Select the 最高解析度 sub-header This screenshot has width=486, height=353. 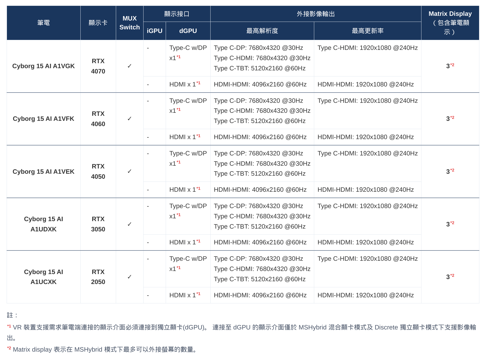click(262, 31)
